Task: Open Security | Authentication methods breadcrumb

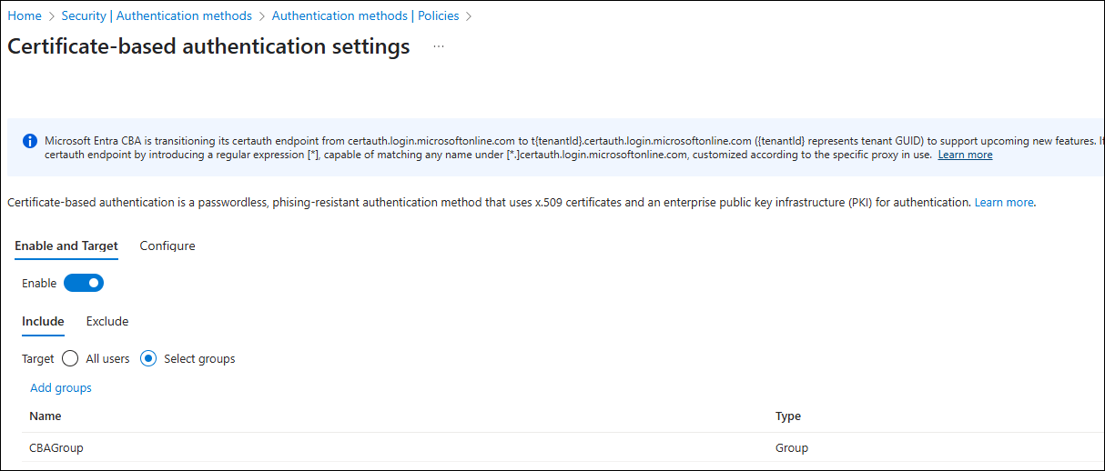Action: click(x=157, y=16)
